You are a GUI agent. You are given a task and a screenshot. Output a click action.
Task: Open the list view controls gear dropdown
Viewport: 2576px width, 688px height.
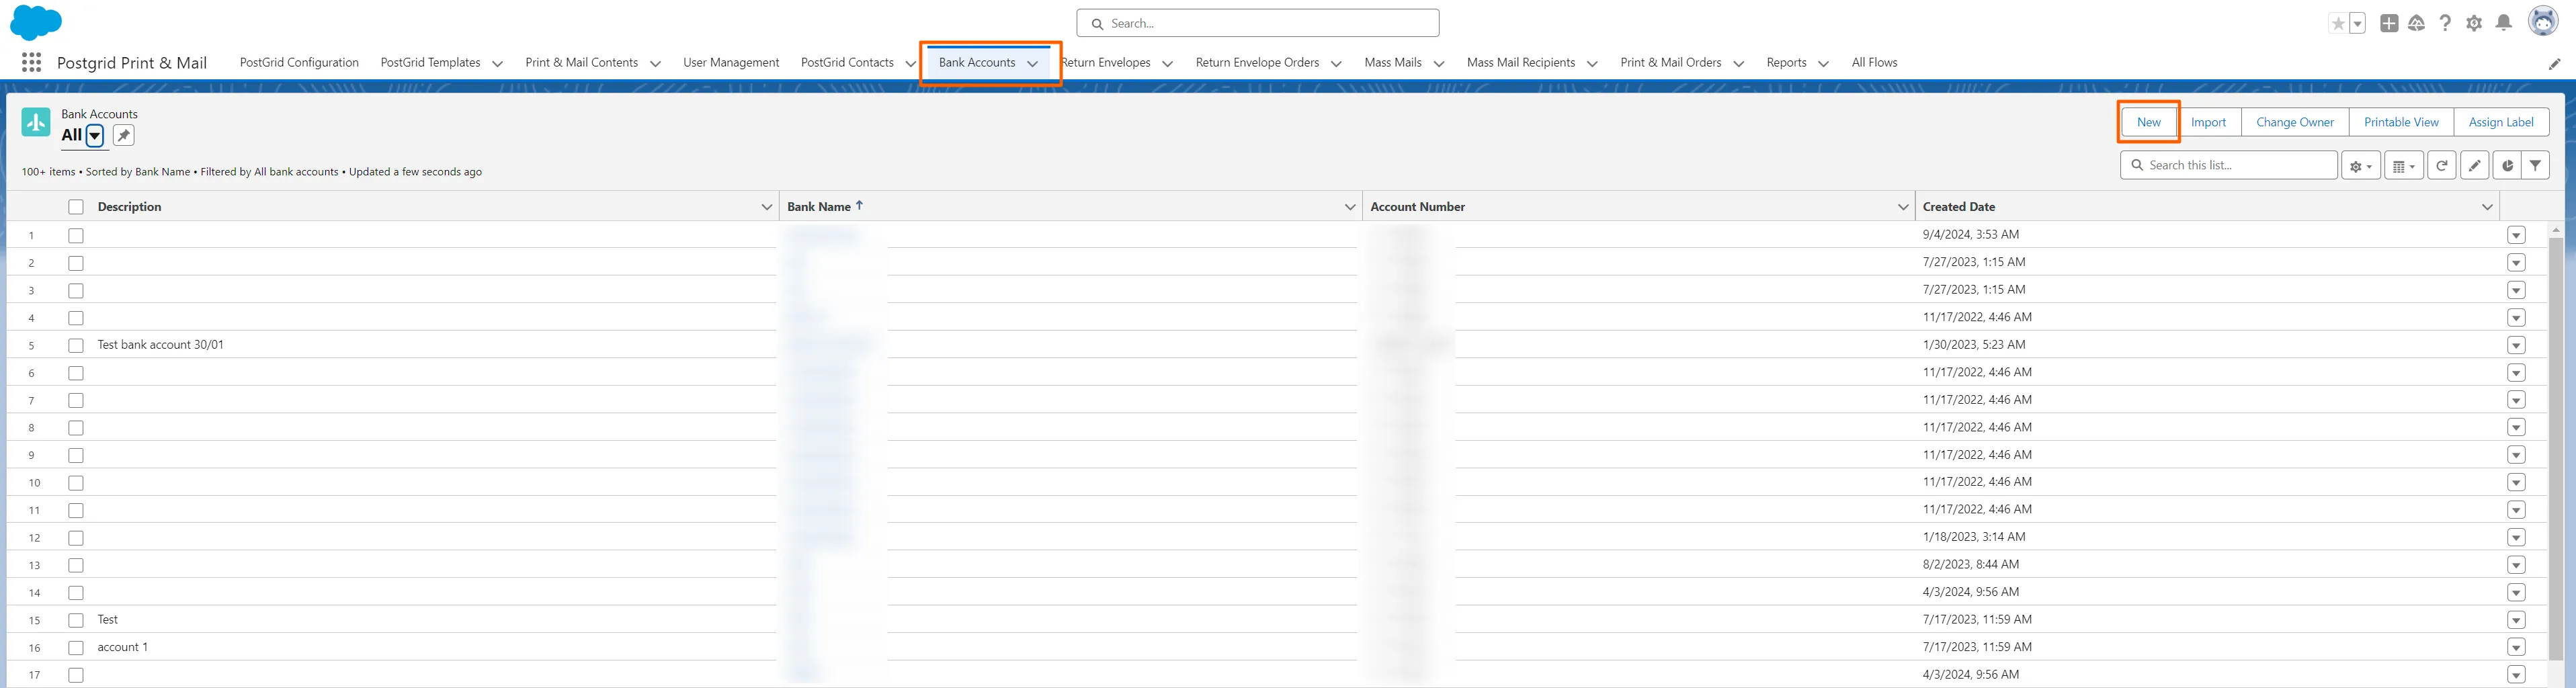[x=2360, y=166]
